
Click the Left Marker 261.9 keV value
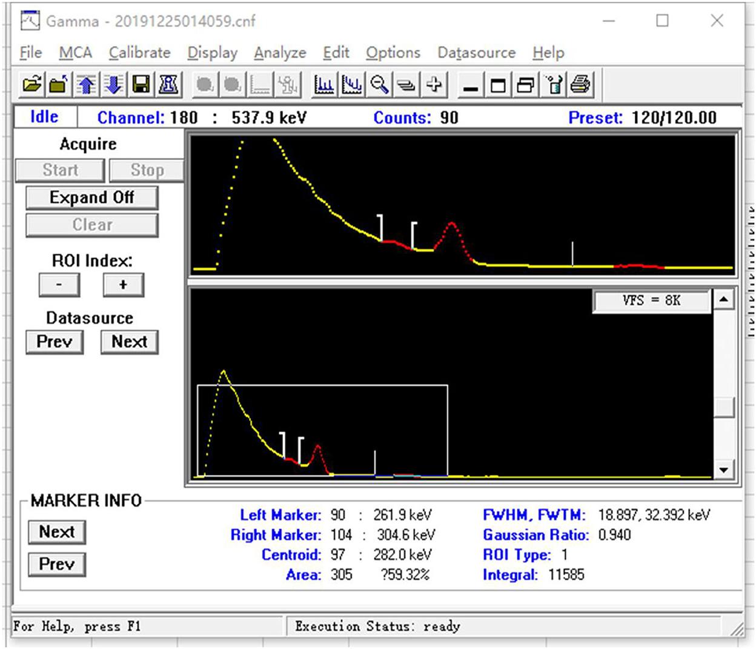point(402,515)
